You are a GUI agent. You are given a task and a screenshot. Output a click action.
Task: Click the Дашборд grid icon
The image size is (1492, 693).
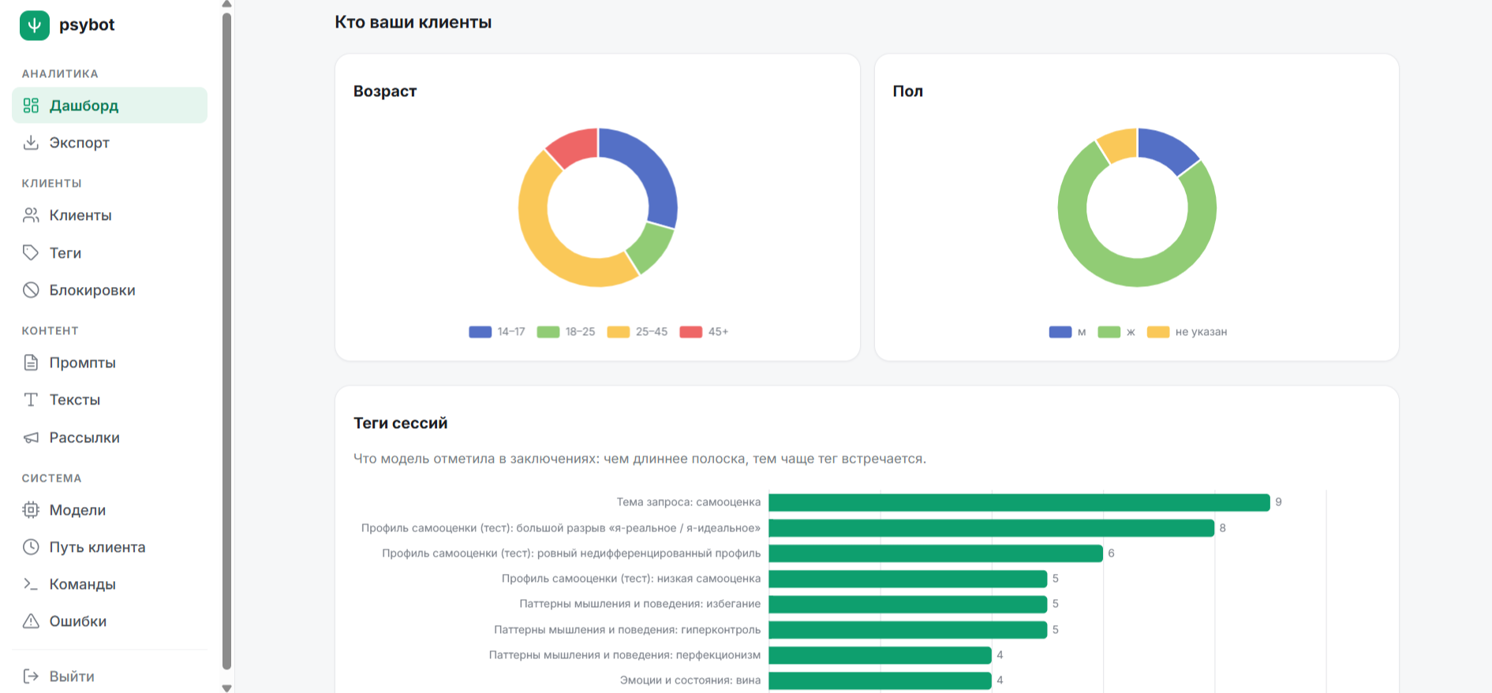coord(31,106)
